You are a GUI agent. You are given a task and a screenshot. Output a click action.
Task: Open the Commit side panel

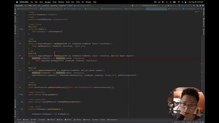tap(15, 19)
